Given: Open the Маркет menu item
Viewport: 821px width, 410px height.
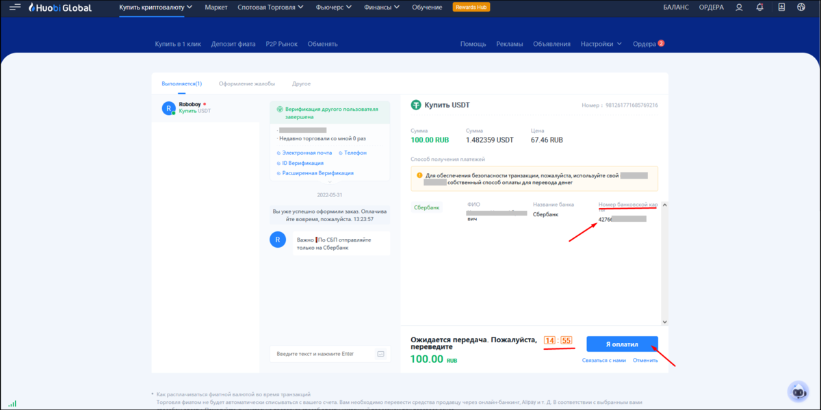Looking at the screenshot, I should pyautogui.click(x=216, y=8).
